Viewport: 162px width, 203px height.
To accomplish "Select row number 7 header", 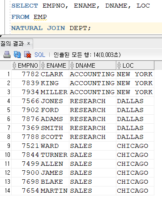I will tap(6, 128).
